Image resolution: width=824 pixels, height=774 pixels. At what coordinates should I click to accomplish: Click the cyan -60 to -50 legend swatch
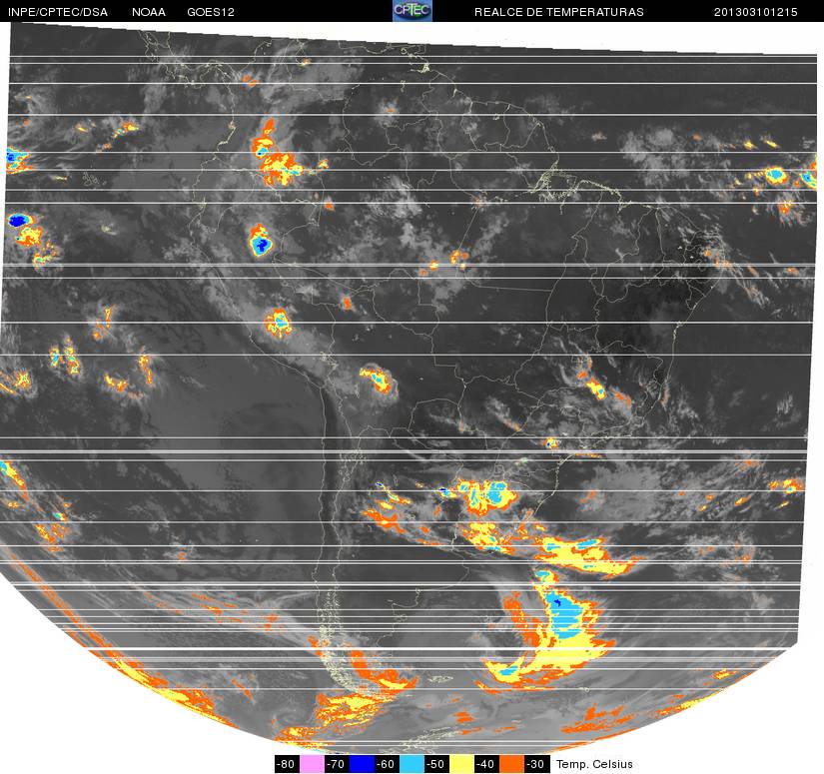click(x=412, y=764)
